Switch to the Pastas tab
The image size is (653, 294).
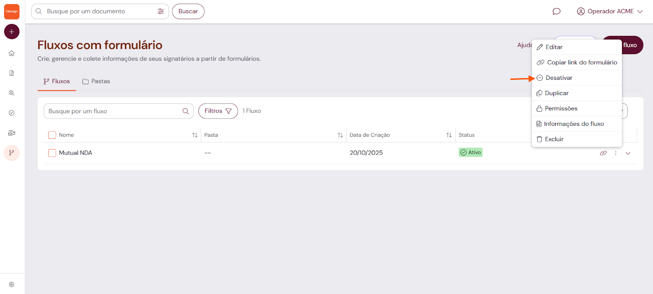[96, 81]
